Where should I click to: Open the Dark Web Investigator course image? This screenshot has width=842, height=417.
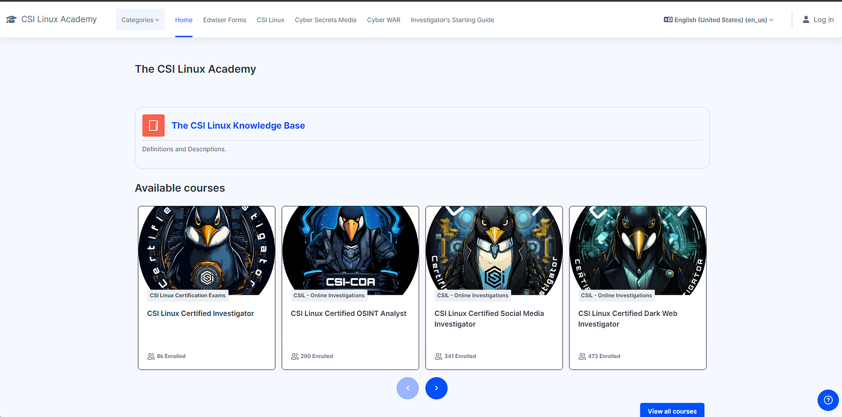[x=638, y=250]
